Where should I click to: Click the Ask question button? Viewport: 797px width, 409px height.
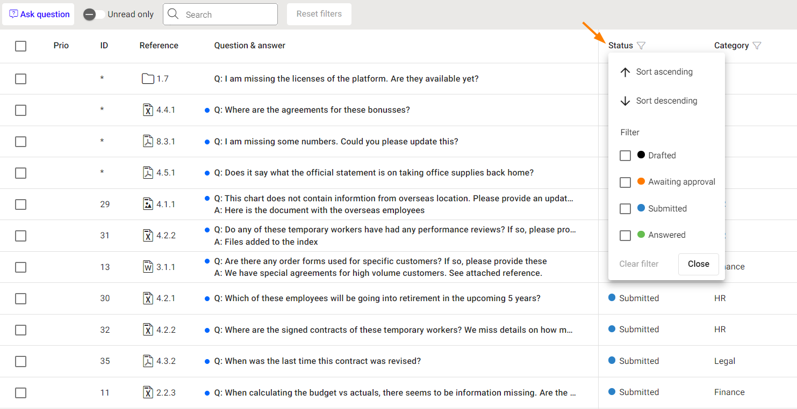click(x=39, y=14)
